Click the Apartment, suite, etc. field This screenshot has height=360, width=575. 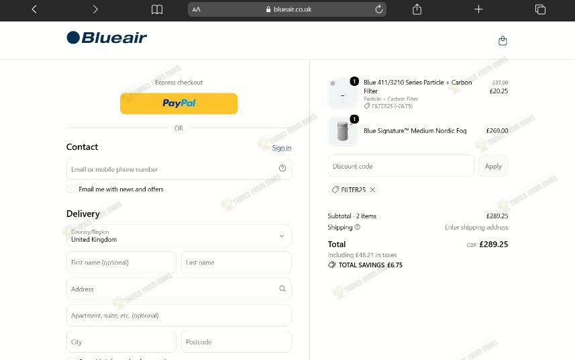(179, 315)
